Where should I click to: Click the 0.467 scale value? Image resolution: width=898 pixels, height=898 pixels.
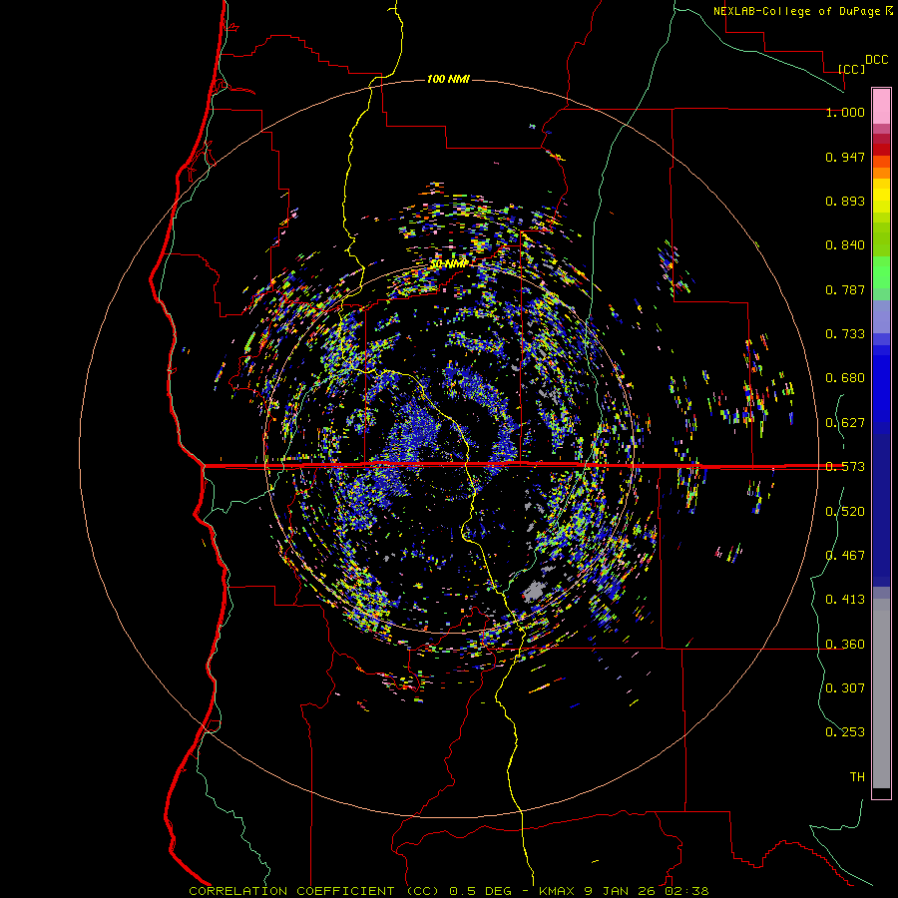coord(845,556)
